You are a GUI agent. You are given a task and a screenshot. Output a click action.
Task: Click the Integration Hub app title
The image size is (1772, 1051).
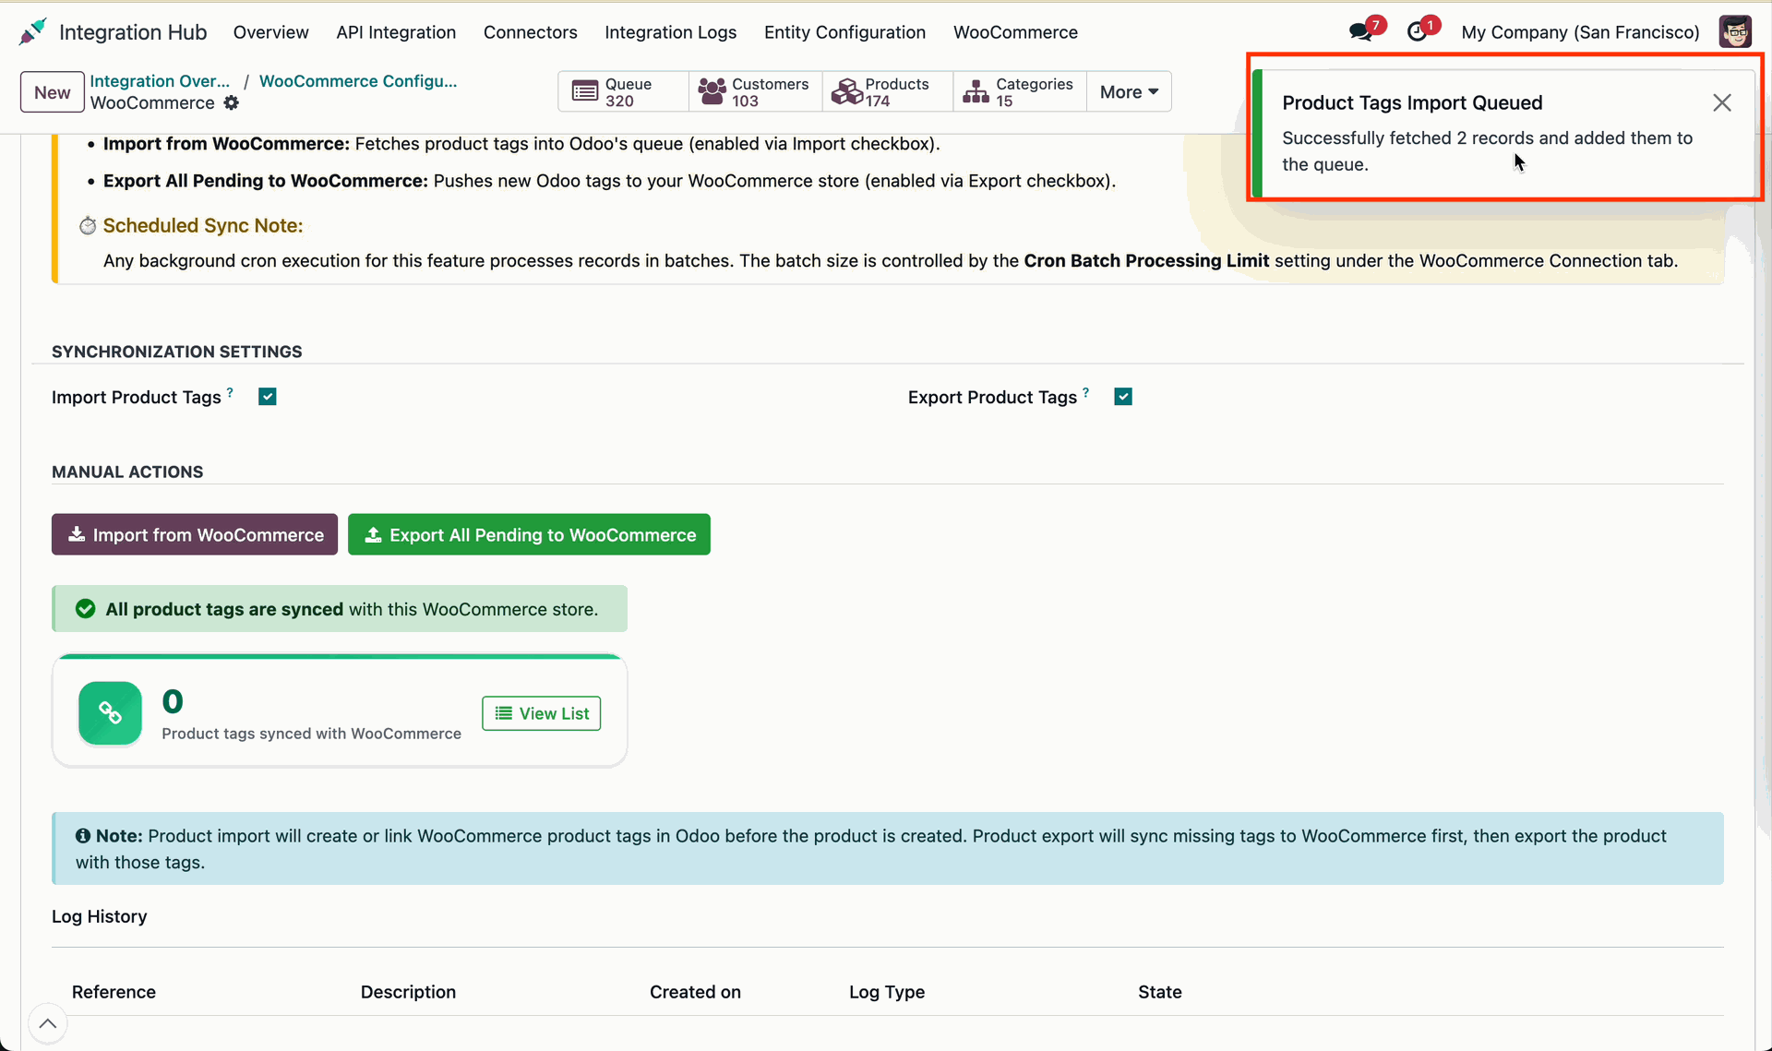(133, 32)
